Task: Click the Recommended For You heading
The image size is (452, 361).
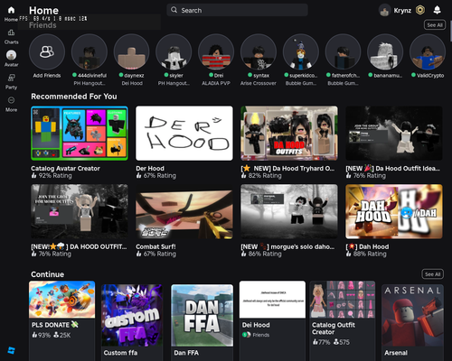Action: (74, 97)
